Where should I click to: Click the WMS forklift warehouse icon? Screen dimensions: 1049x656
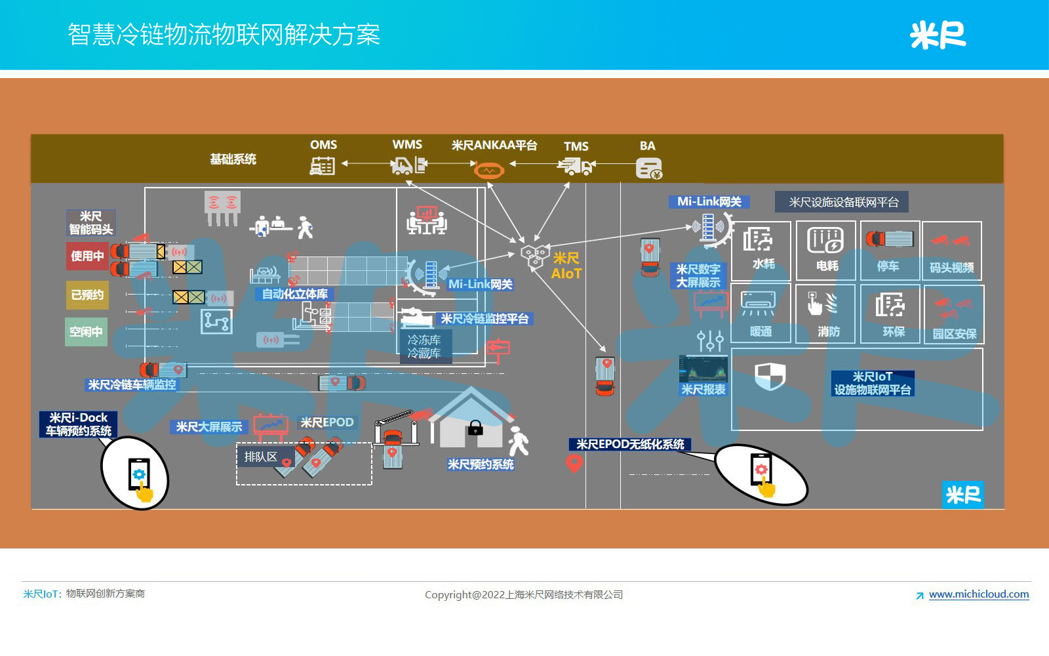click(x=408, y=165)
